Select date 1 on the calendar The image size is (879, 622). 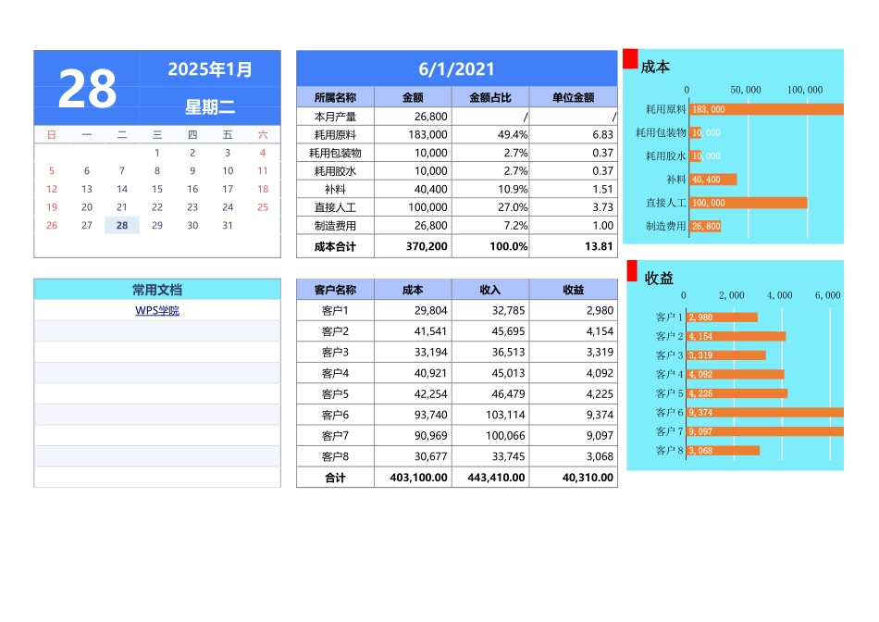click(157, 151)
